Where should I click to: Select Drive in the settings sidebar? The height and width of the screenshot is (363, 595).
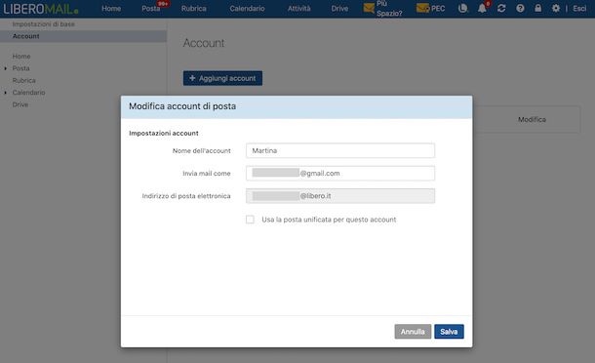pos(20,104)
